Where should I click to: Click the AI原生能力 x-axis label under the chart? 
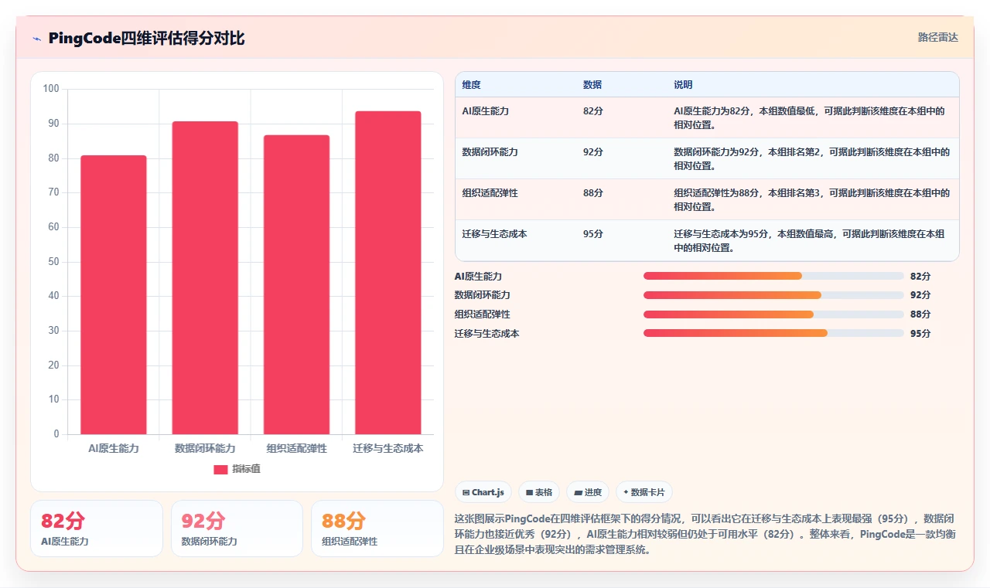pyautogui.click(x=114, y=449)
